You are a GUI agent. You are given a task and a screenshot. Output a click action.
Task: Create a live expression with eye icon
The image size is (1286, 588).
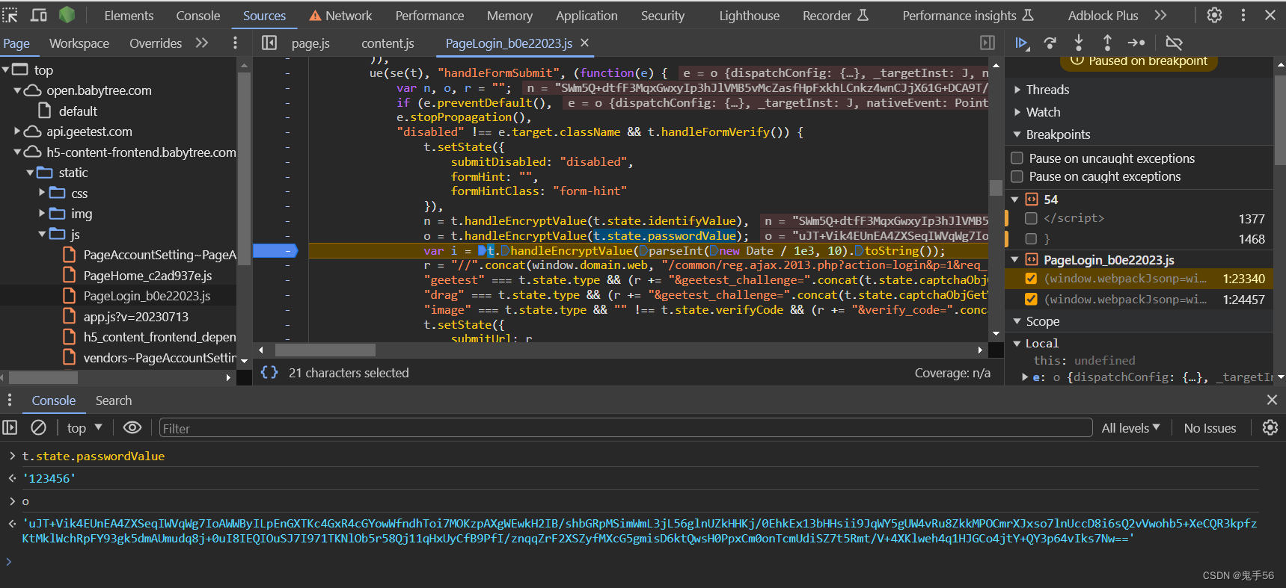(x=132, y=428)
